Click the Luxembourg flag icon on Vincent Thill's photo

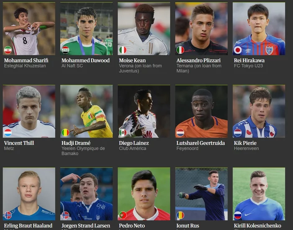8,132
